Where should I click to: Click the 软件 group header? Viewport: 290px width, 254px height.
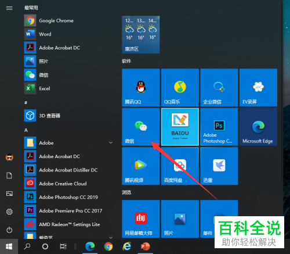(x=126, y=61)
